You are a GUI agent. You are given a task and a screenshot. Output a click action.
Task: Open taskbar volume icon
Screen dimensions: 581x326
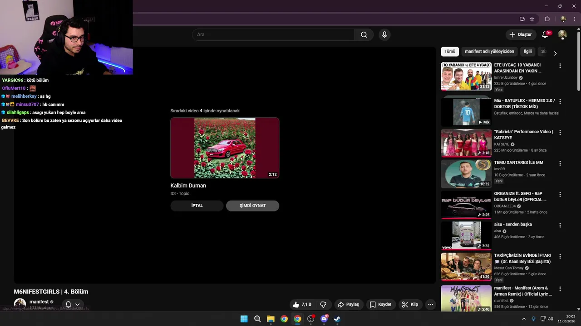pyautogui.click(x=550, y=319)
